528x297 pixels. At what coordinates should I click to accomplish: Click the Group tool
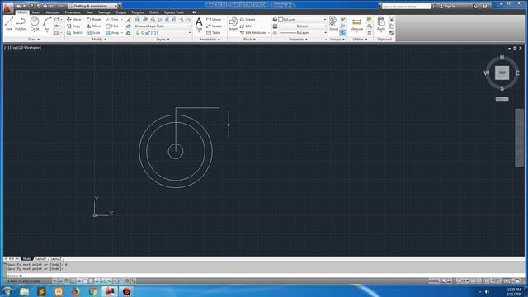pos(333,24)
